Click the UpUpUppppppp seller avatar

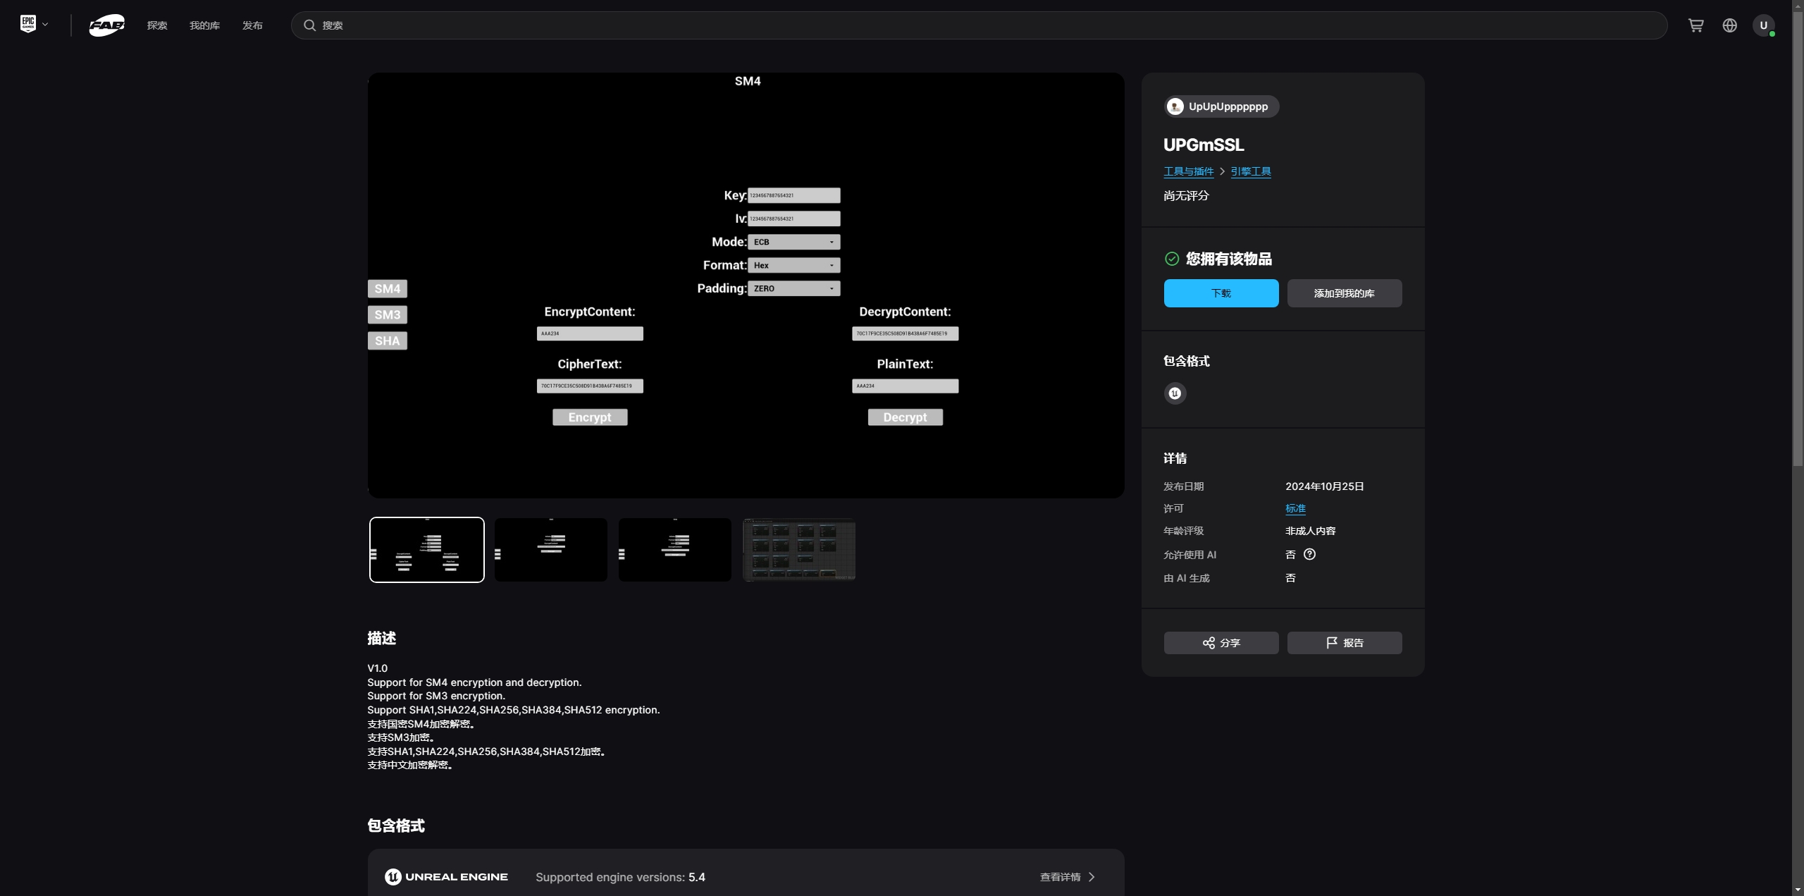[x=1175, y=106]
